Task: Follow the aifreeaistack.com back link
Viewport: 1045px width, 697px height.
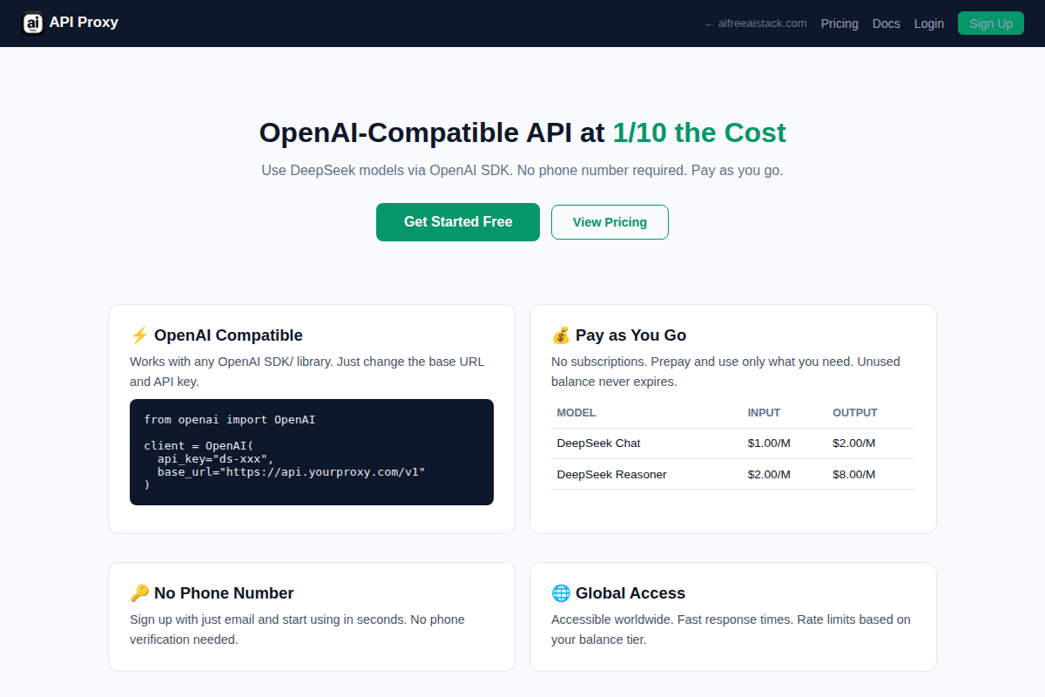Action: click(x=756, y=24)
